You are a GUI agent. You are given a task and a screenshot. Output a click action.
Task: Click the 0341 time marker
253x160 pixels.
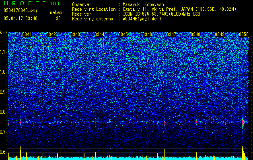pos(27,34)
